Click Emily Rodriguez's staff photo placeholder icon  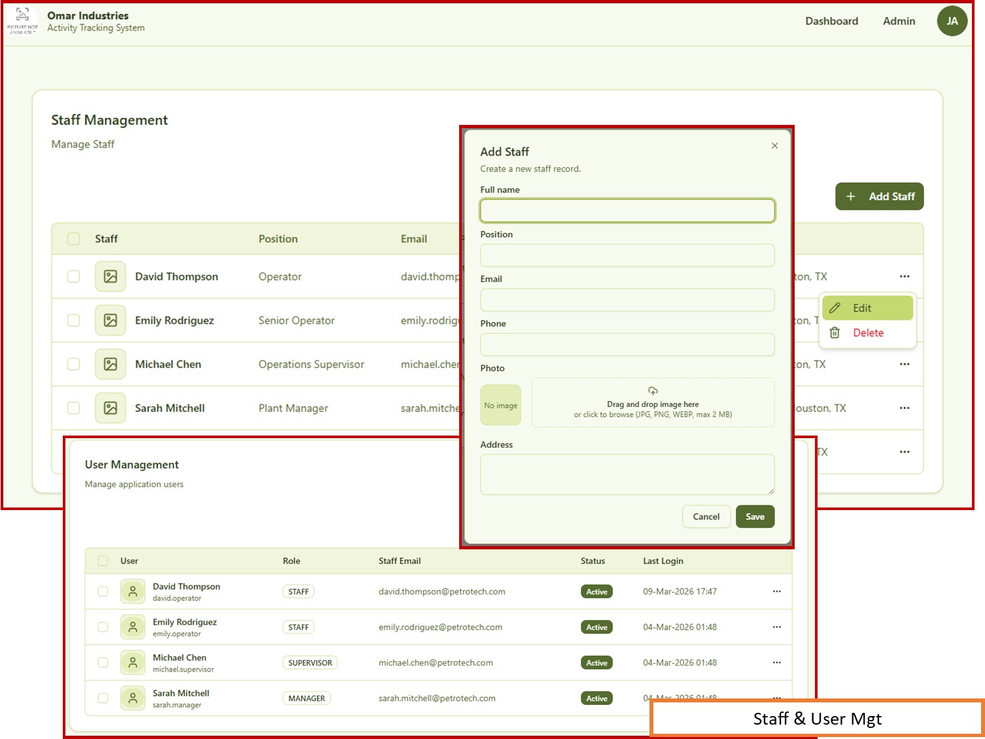coord(111,320)
